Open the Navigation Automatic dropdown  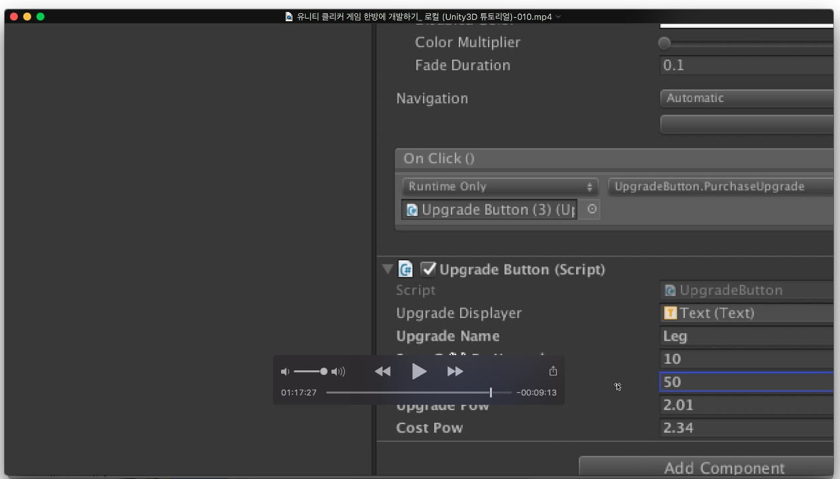coord(747,98)
